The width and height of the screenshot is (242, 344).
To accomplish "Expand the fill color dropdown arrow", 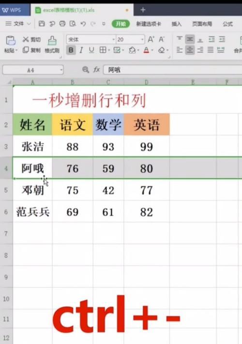I will tap(138, 51).
